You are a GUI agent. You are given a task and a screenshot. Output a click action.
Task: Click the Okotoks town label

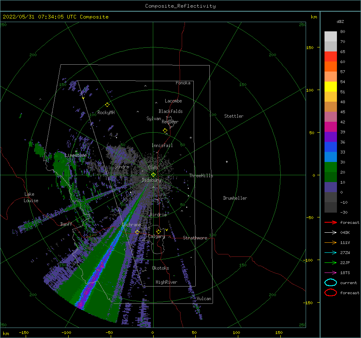pos(160,268)
